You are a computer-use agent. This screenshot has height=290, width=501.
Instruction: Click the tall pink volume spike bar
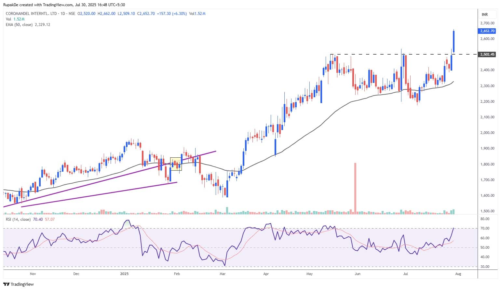click(x=355, y=188)
